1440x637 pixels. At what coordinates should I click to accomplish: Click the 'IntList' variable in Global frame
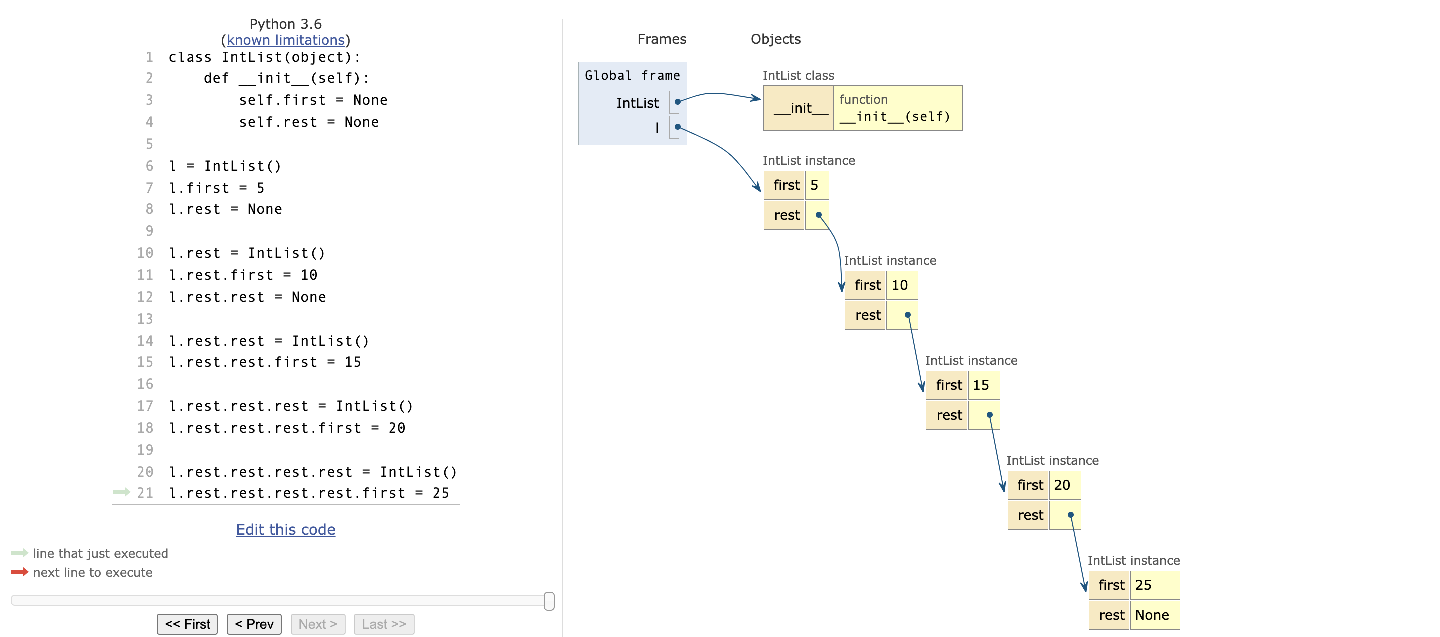click(x=638, y=103)
